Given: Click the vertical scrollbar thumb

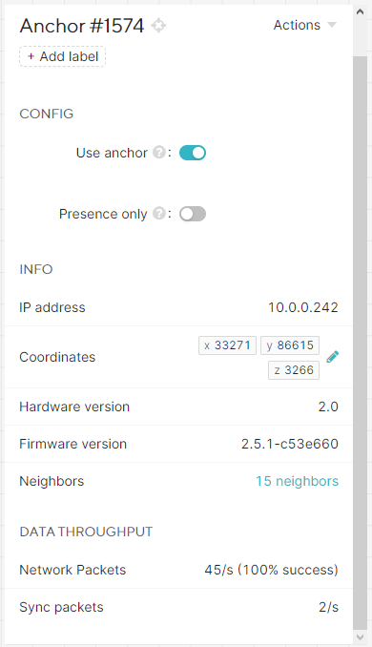Looking at the screenshot, I should (360, 343).
